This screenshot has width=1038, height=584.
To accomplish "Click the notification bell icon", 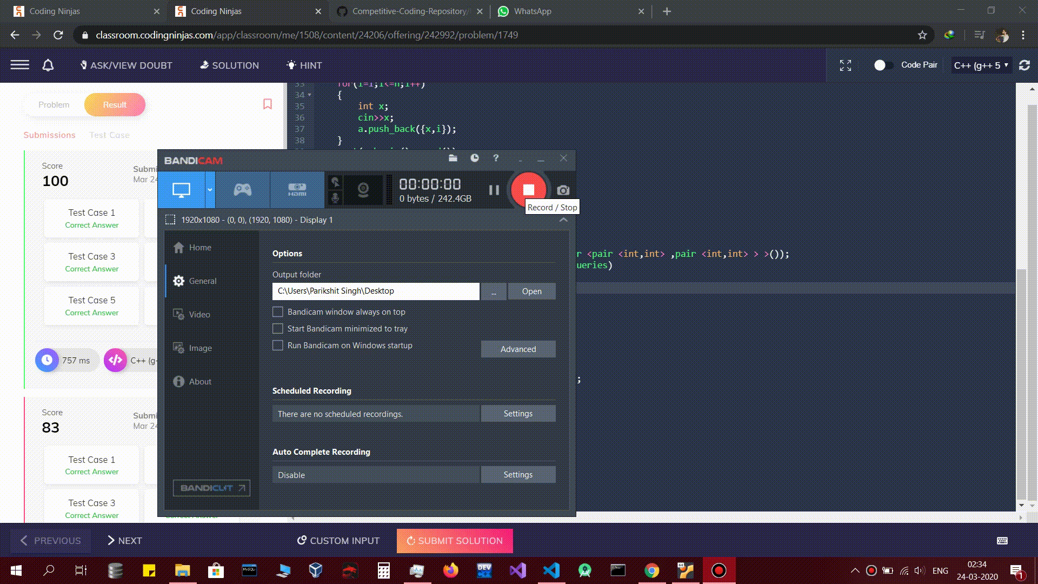I will [48, 65].
